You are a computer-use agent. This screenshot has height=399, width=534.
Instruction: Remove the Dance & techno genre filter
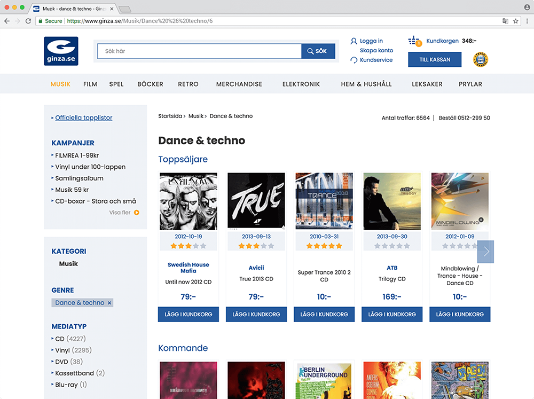pos(109,302)
